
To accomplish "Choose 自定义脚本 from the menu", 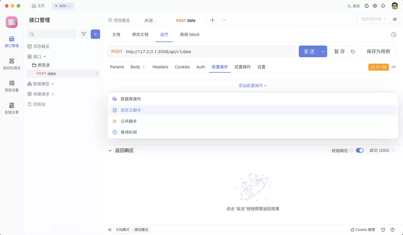I will point(252,110).
